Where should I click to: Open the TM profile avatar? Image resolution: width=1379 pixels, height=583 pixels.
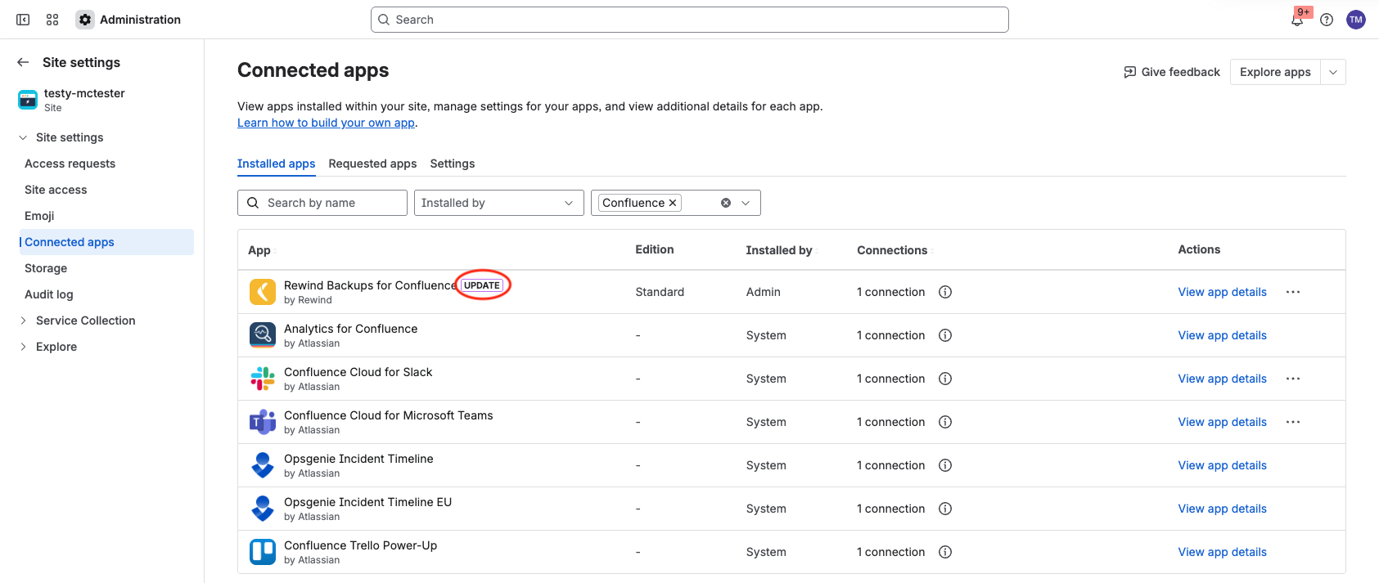1356,20
